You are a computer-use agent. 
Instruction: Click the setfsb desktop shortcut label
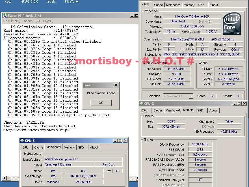(51, 2)
